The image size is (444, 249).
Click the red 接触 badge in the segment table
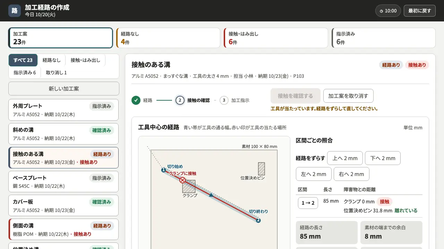tap(384, 201)
